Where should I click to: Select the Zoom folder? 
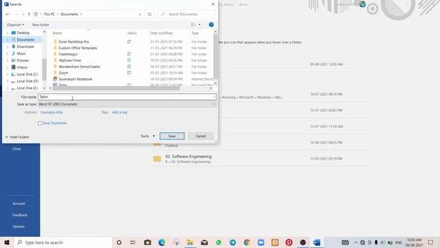63,73
